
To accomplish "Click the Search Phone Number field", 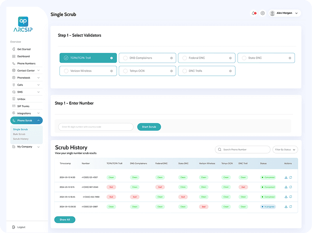I will click(242, 150).
